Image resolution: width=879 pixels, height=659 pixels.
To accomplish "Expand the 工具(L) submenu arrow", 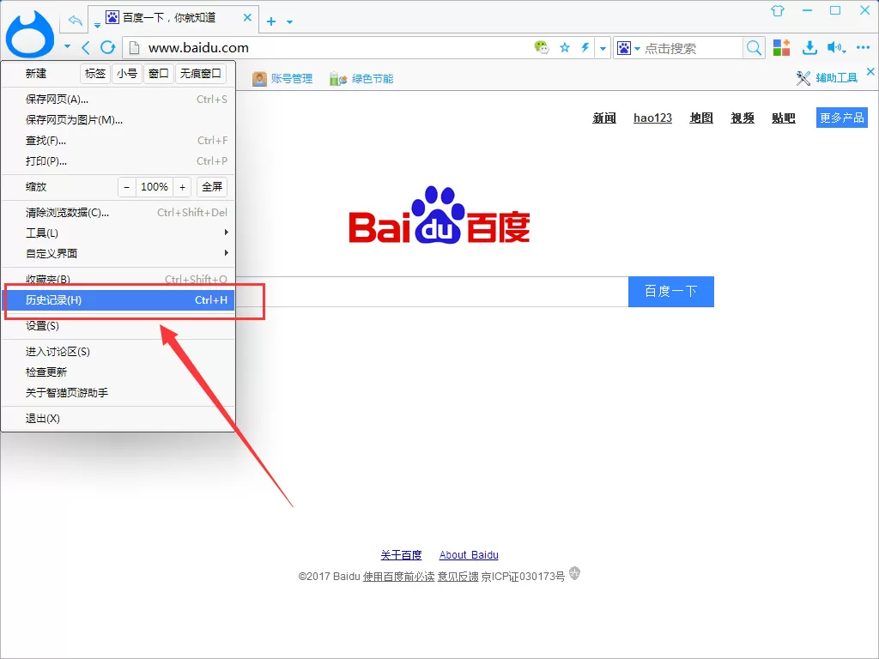I will pos(226,232).
